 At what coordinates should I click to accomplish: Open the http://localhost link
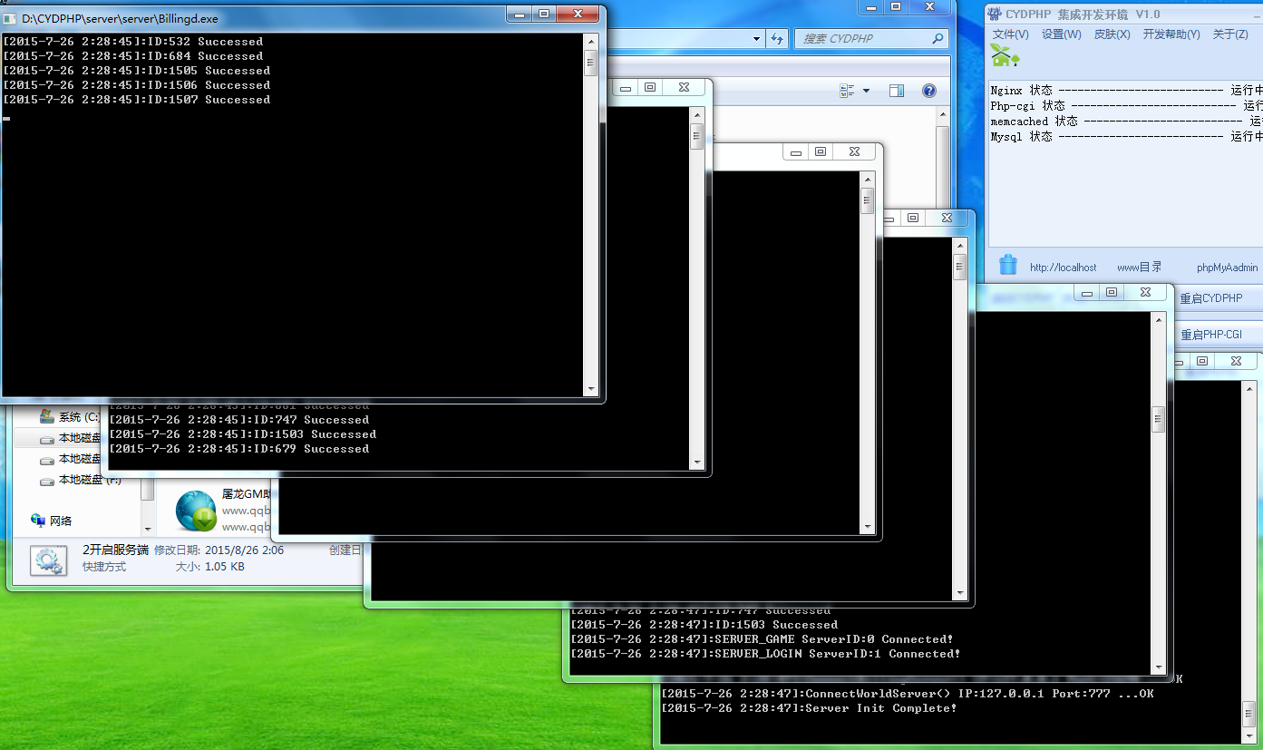(x=1063, y=268)
